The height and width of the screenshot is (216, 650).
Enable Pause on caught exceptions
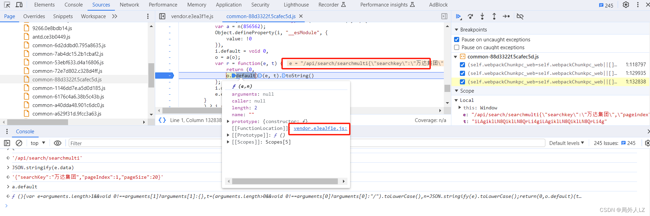coord(456,48)
